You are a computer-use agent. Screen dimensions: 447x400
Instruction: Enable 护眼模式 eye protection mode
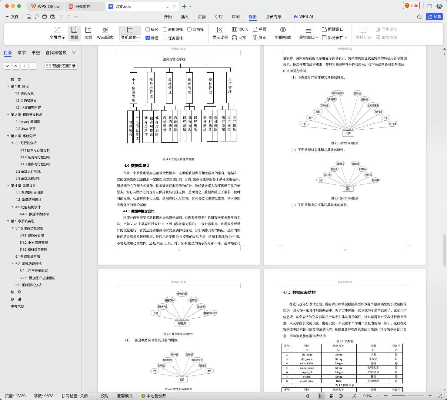point(283,33)
